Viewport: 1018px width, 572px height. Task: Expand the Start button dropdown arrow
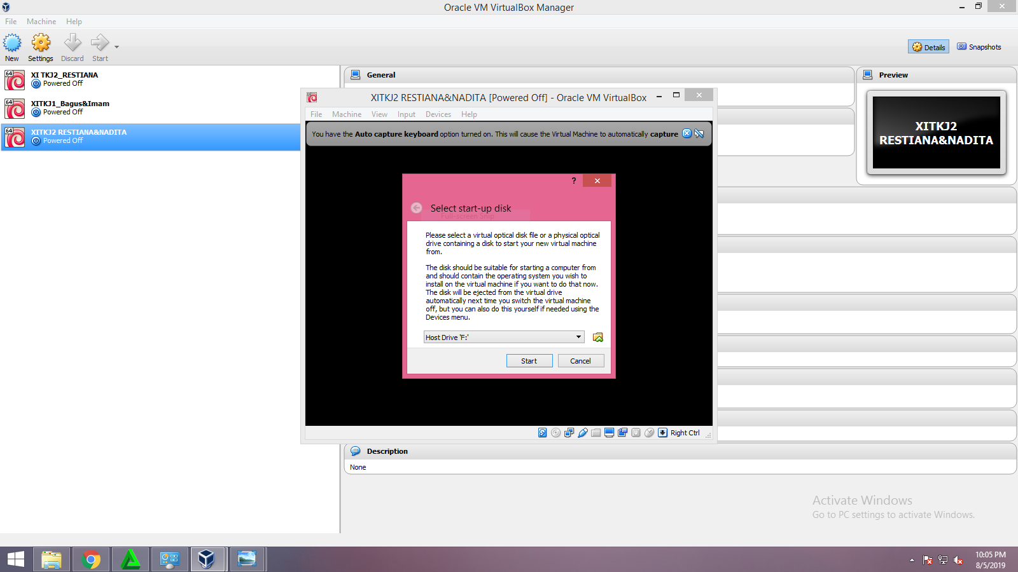(116, 47)
